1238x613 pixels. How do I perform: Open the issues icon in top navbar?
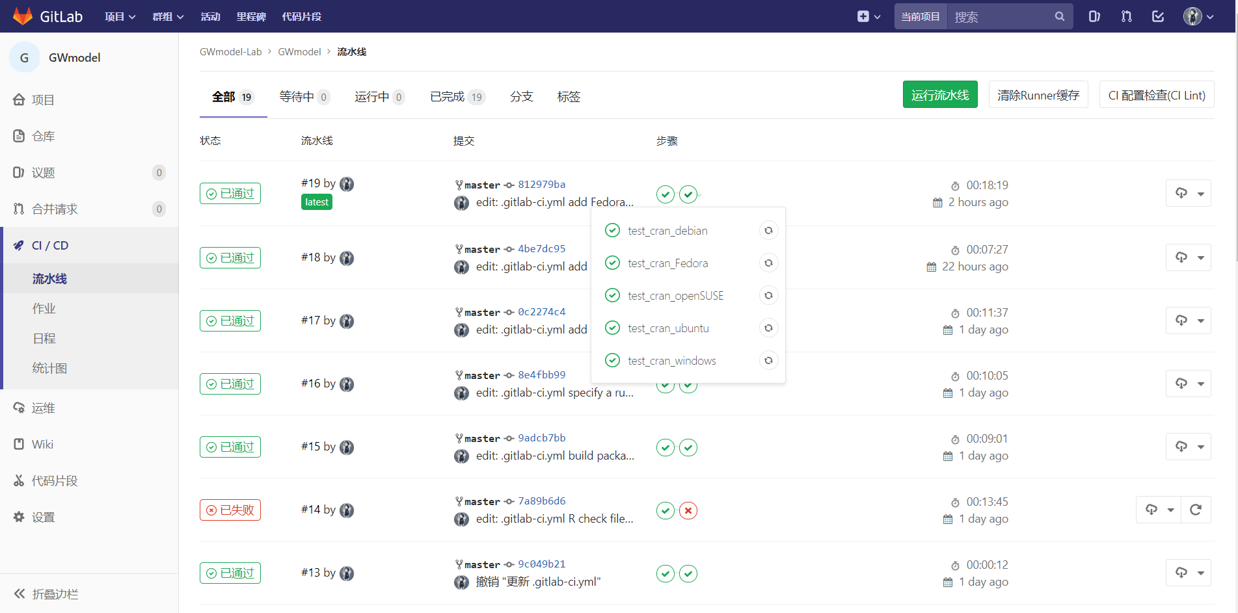[x=1094, y=16]
